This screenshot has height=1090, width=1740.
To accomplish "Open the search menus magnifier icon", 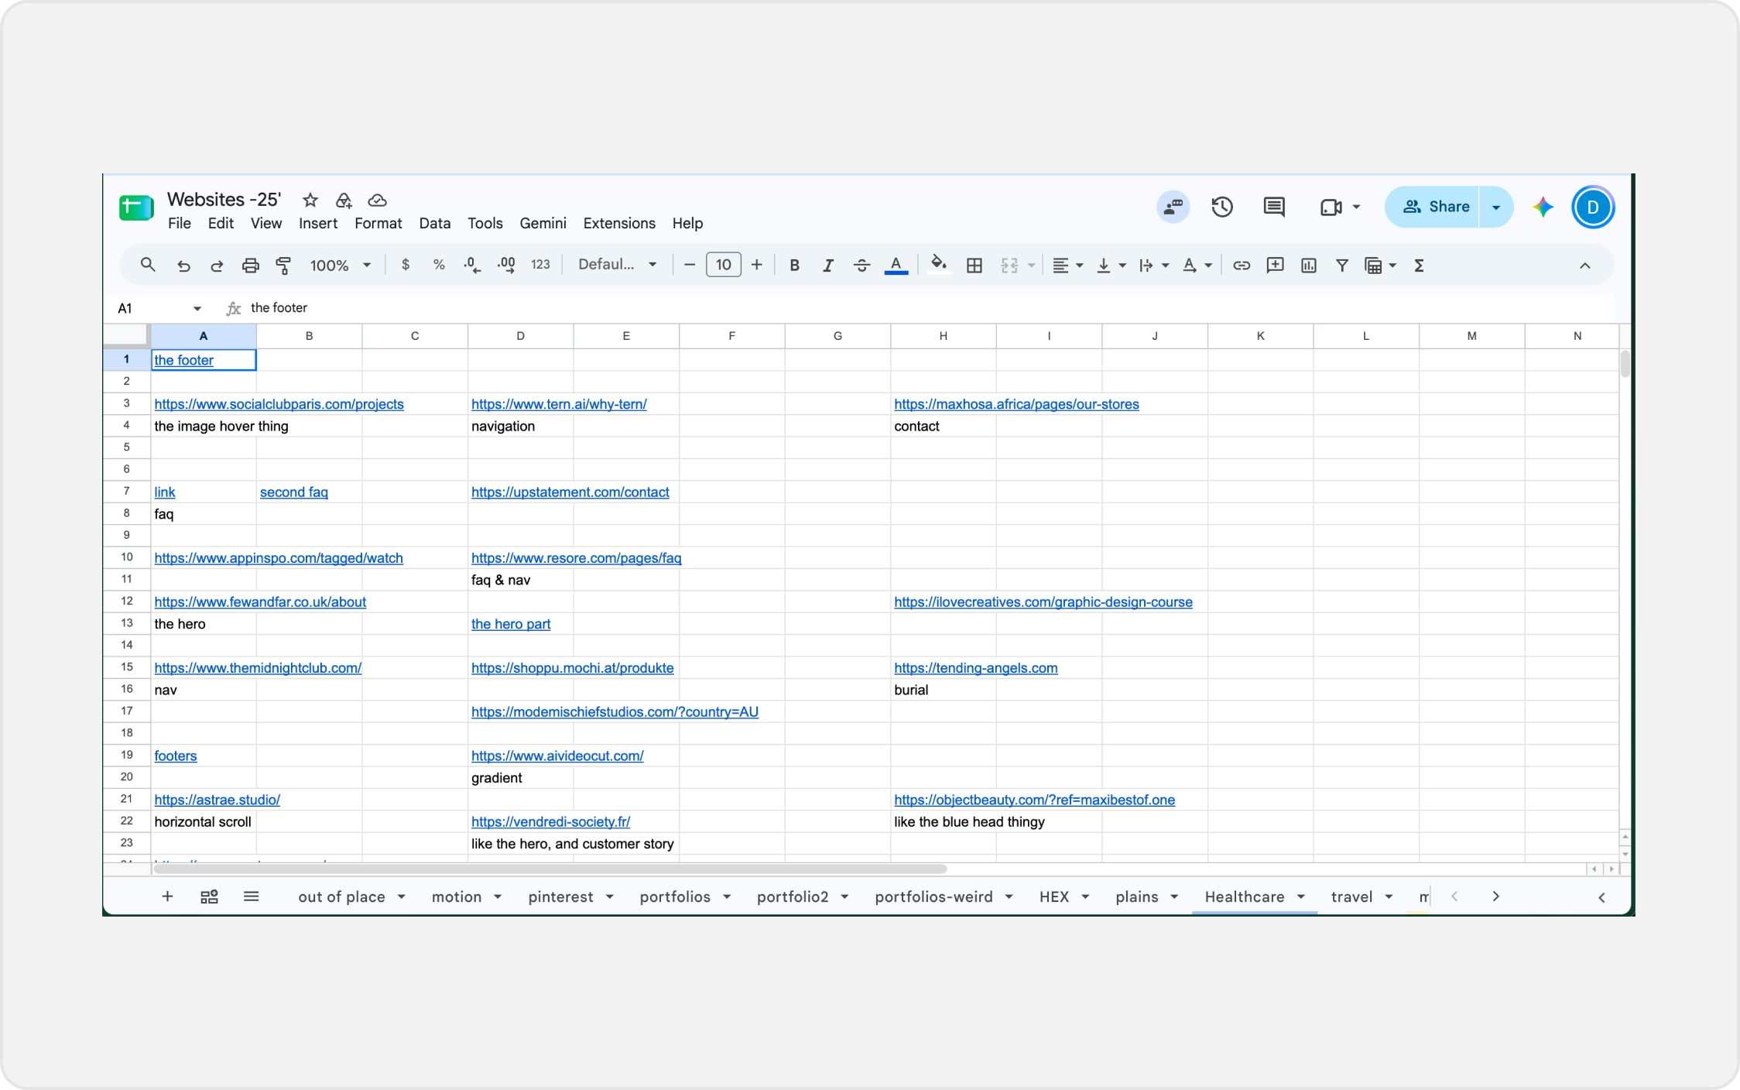I will 148,266.
